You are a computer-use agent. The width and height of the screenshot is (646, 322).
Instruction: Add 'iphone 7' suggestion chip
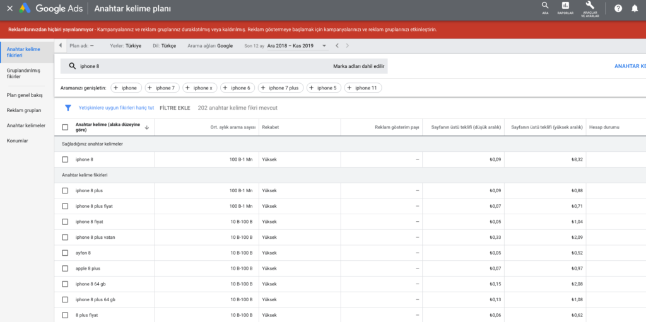[162, 88]
